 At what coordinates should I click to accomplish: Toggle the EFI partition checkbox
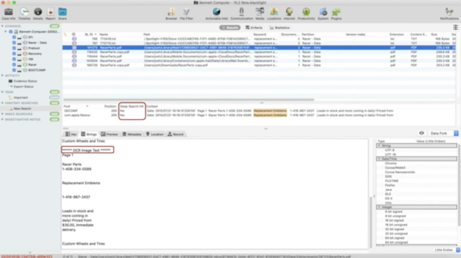pyautogui.click(x=14, y=37)
